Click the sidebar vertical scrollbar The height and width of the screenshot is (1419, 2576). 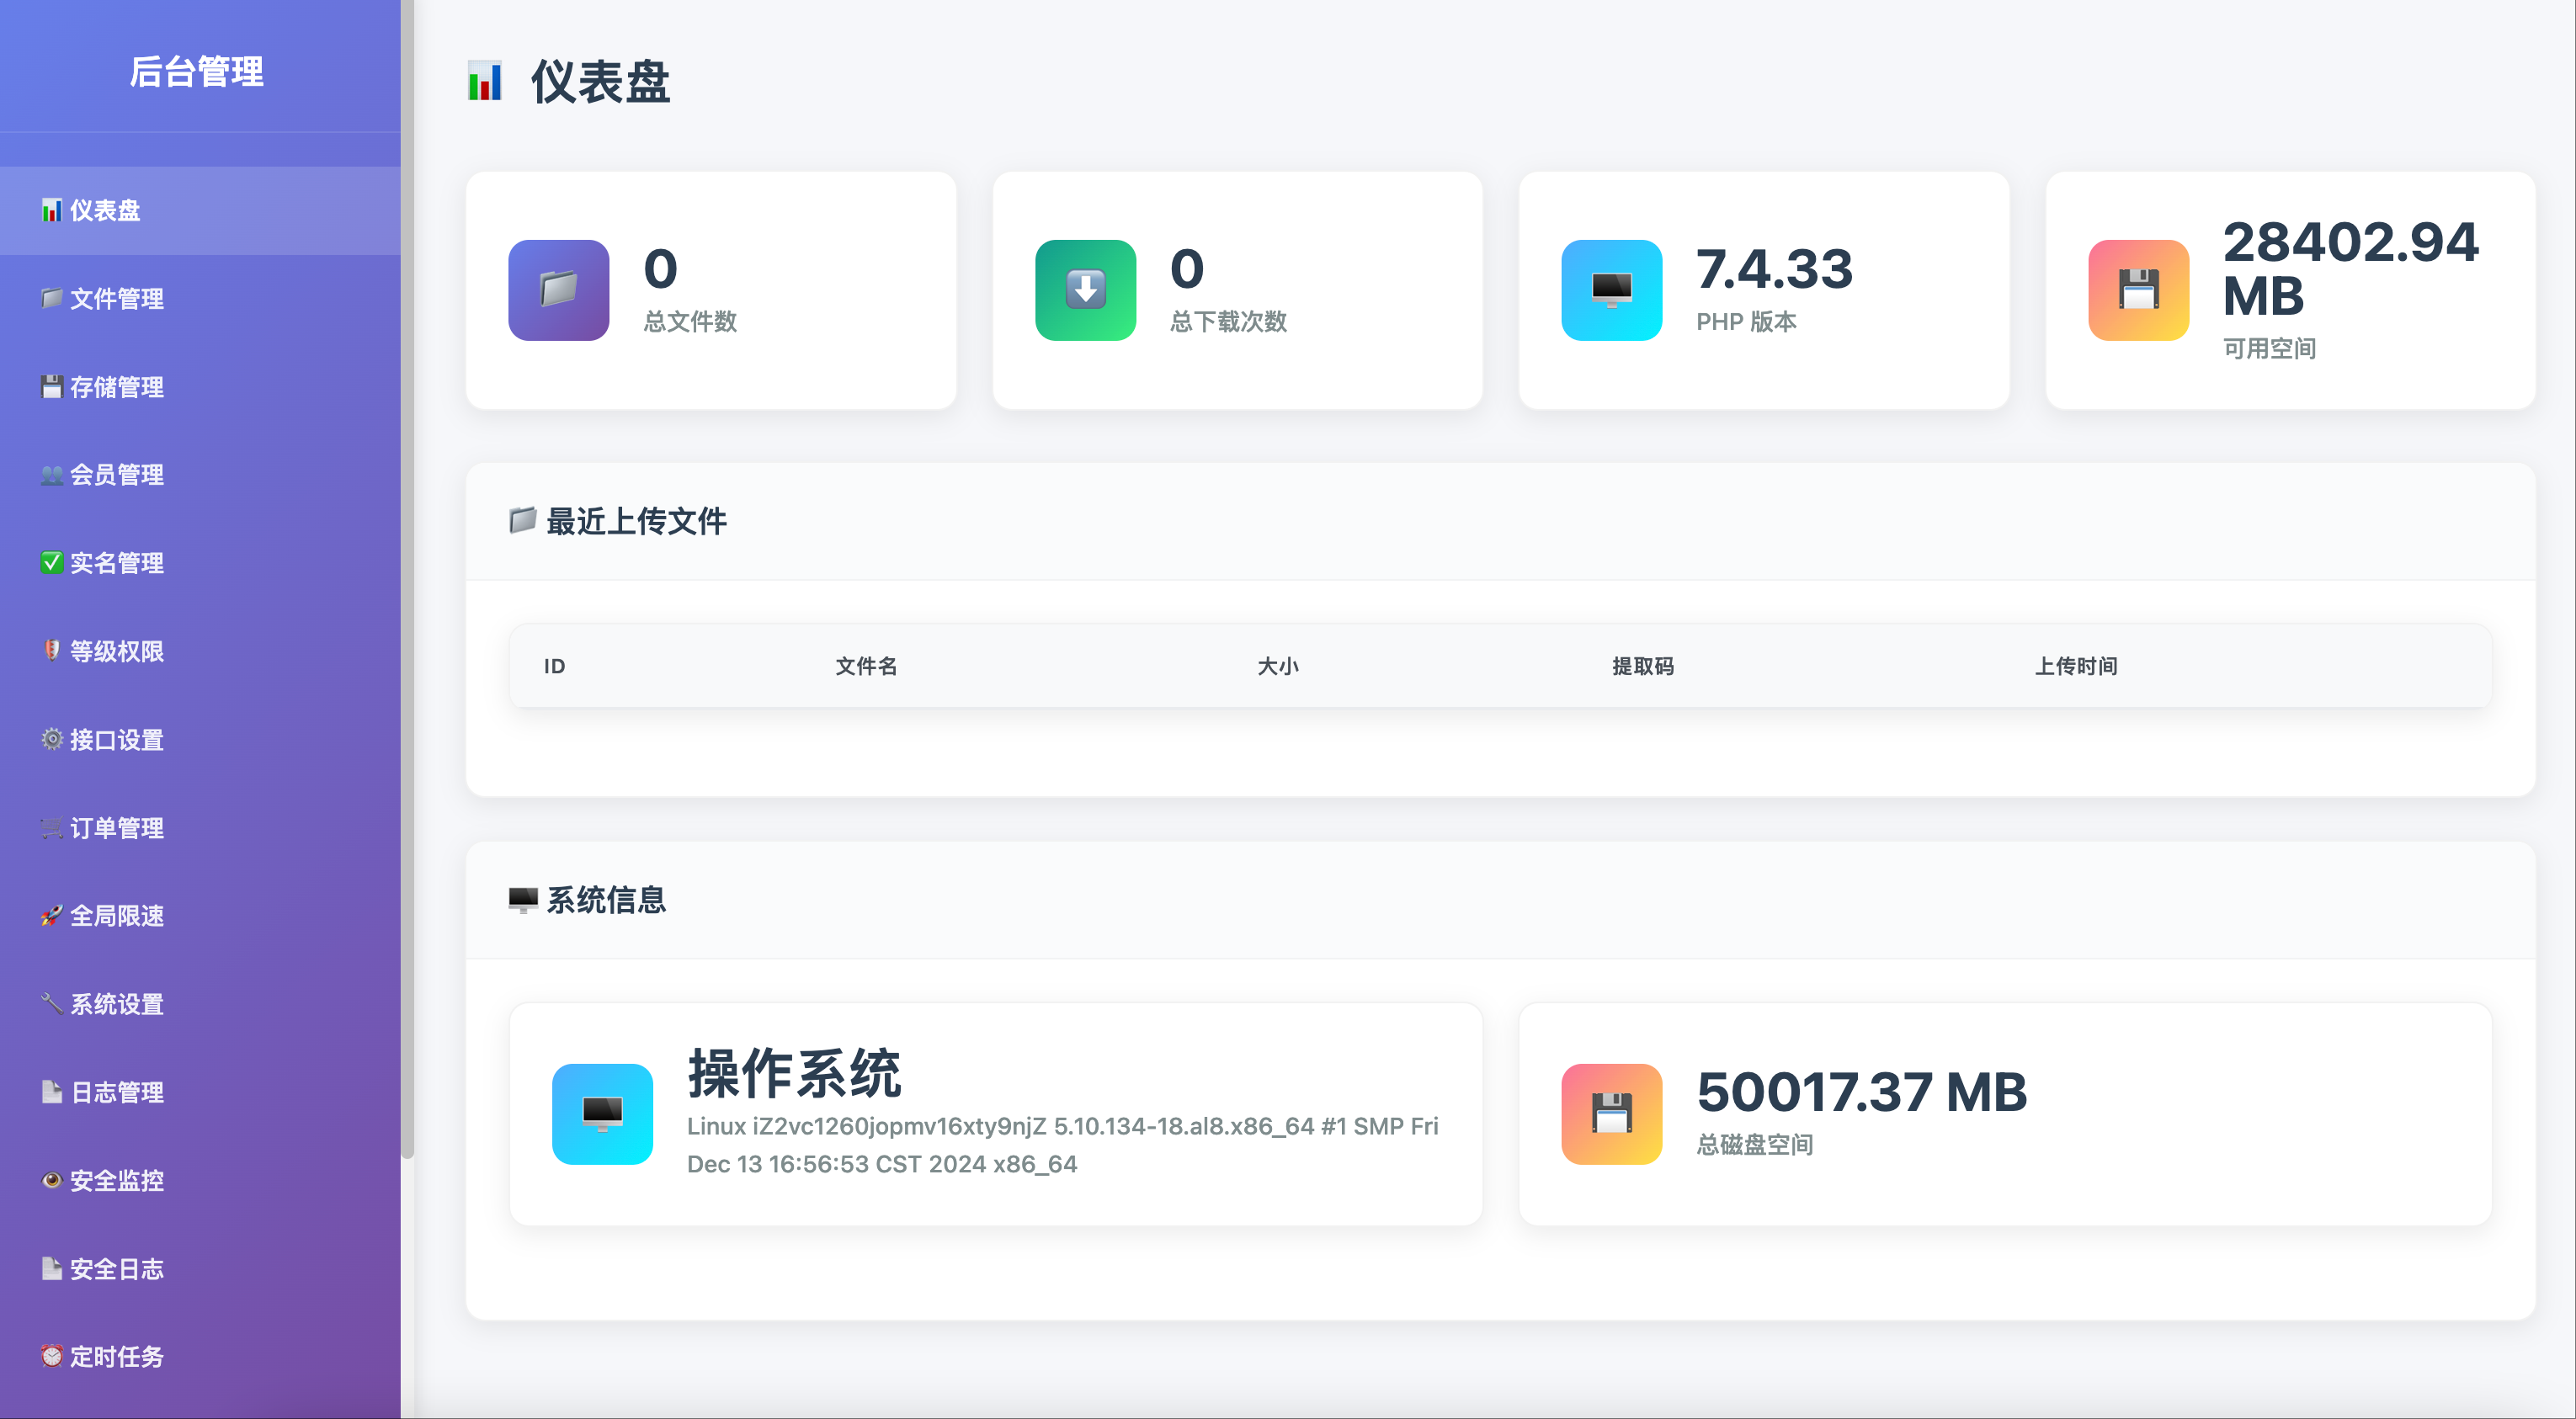407,580
